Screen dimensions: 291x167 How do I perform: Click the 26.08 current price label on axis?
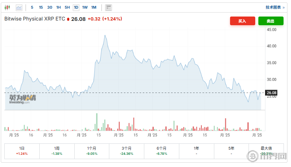(271, 93)
